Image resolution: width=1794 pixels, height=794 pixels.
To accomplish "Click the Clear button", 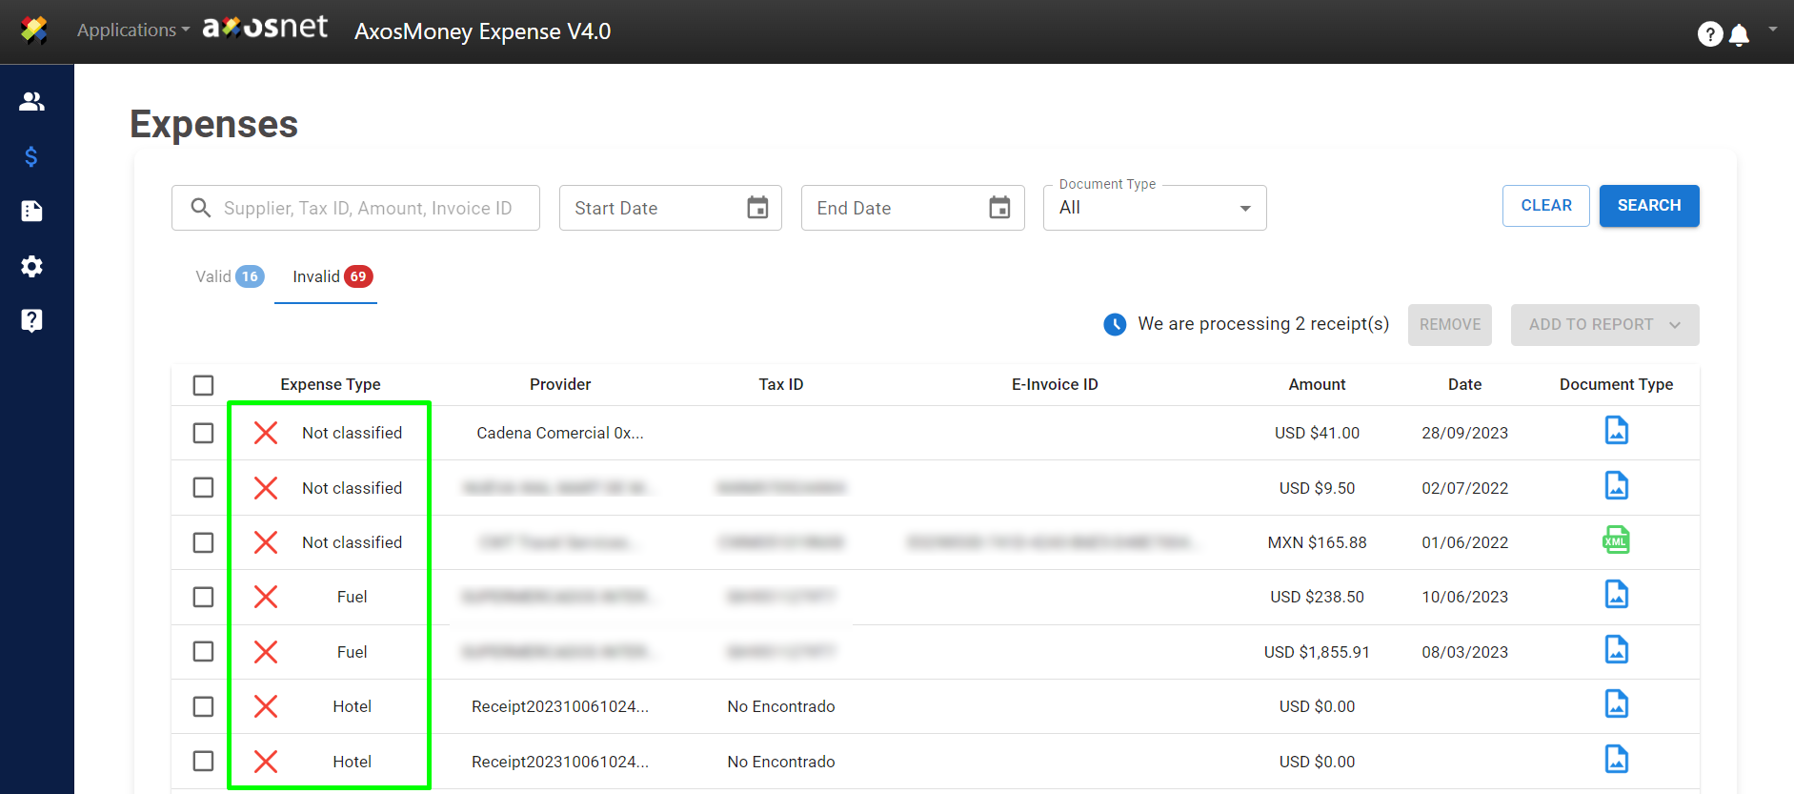I will pos(1545,206).
